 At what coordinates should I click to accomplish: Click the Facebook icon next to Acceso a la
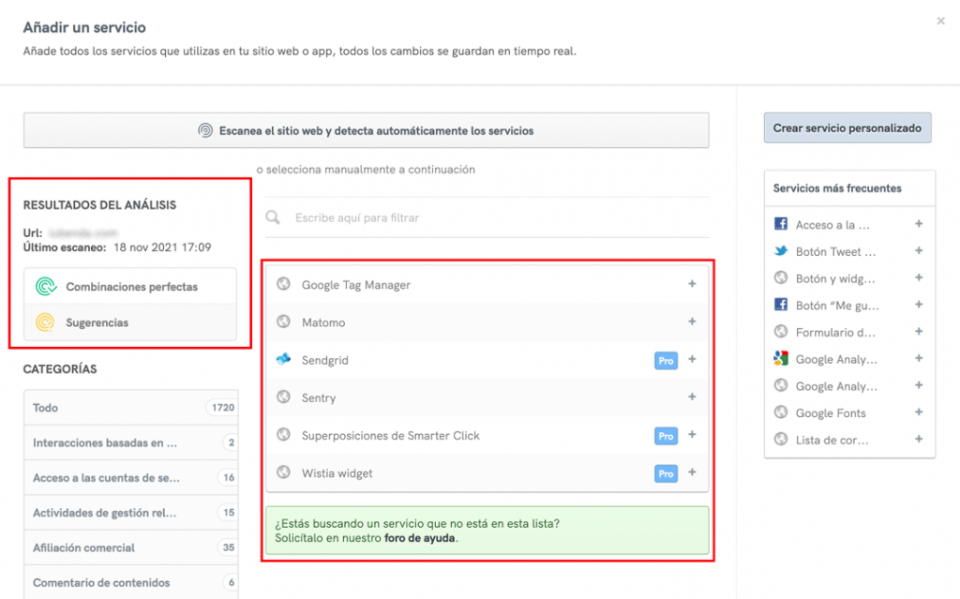pos(780,223)
